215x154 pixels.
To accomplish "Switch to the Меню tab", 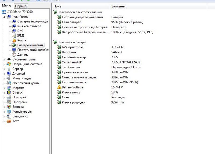I will (7, 6).
